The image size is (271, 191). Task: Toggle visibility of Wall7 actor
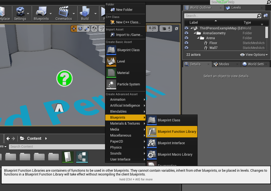186,48
